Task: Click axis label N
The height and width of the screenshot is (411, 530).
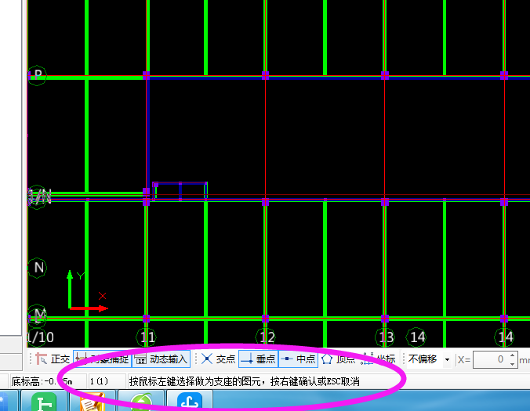Action: [38, 268]
